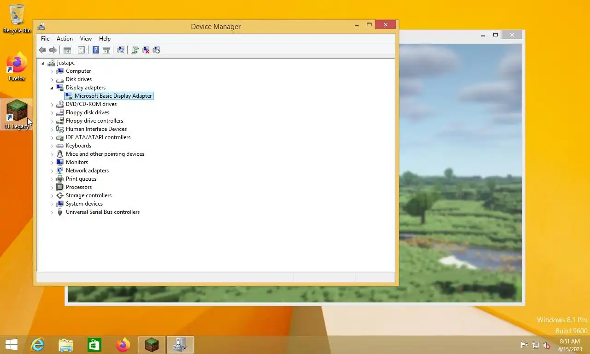
Task: Click the Back arrow in Device Manager toolbar
Action: pos(42,50)
